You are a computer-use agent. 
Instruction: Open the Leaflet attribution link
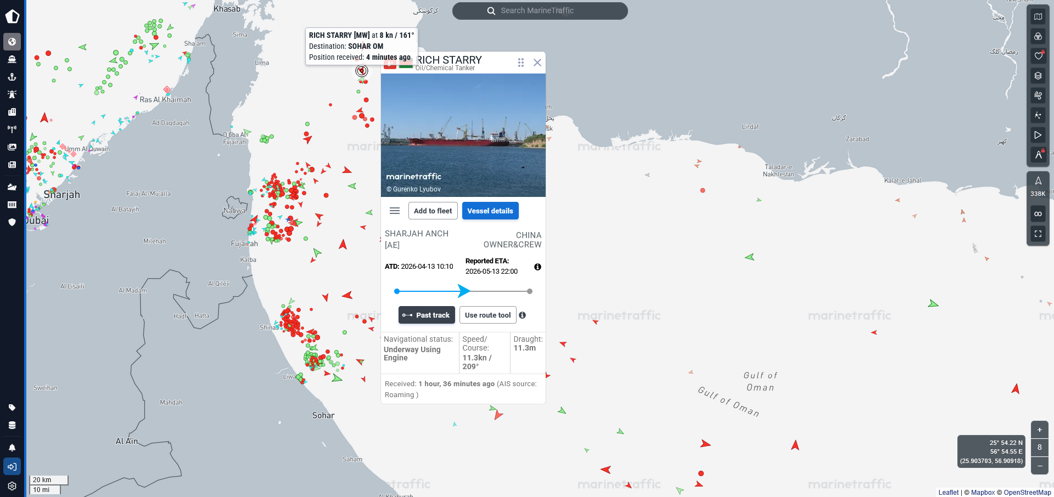tap(949, 493)
